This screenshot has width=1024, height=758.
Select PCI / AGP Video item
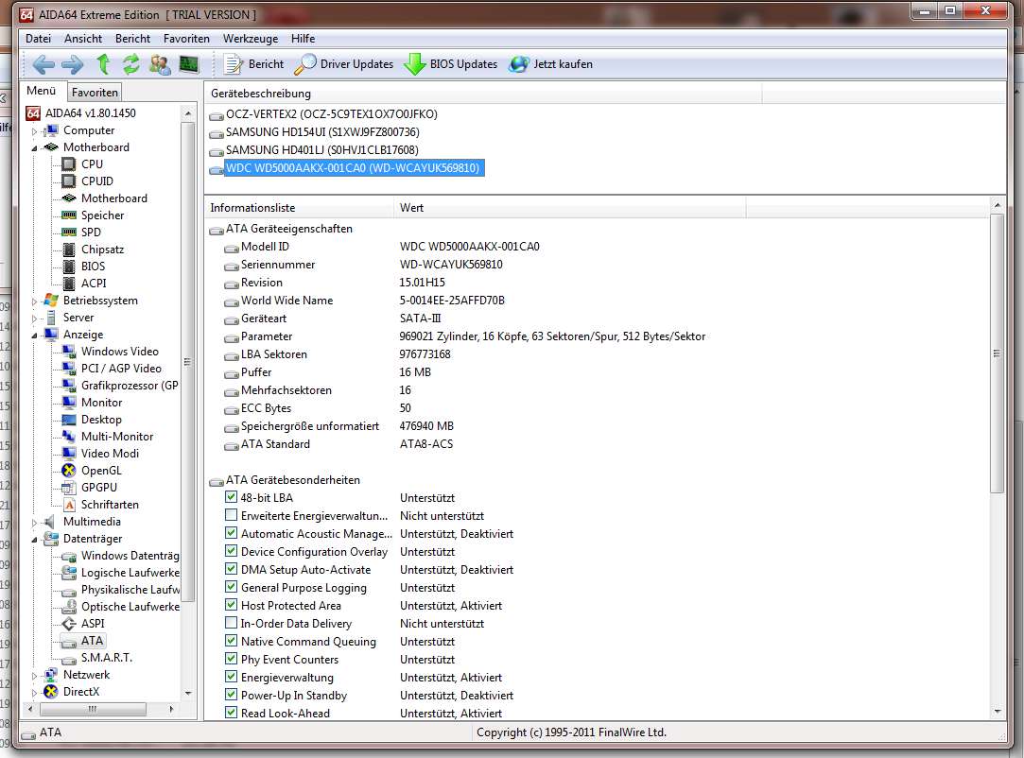121,368
